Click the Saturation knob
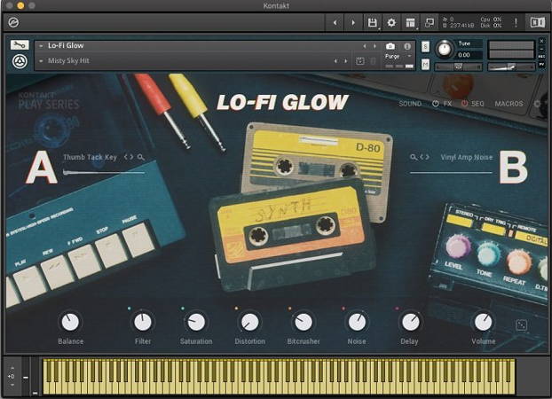 196,322
